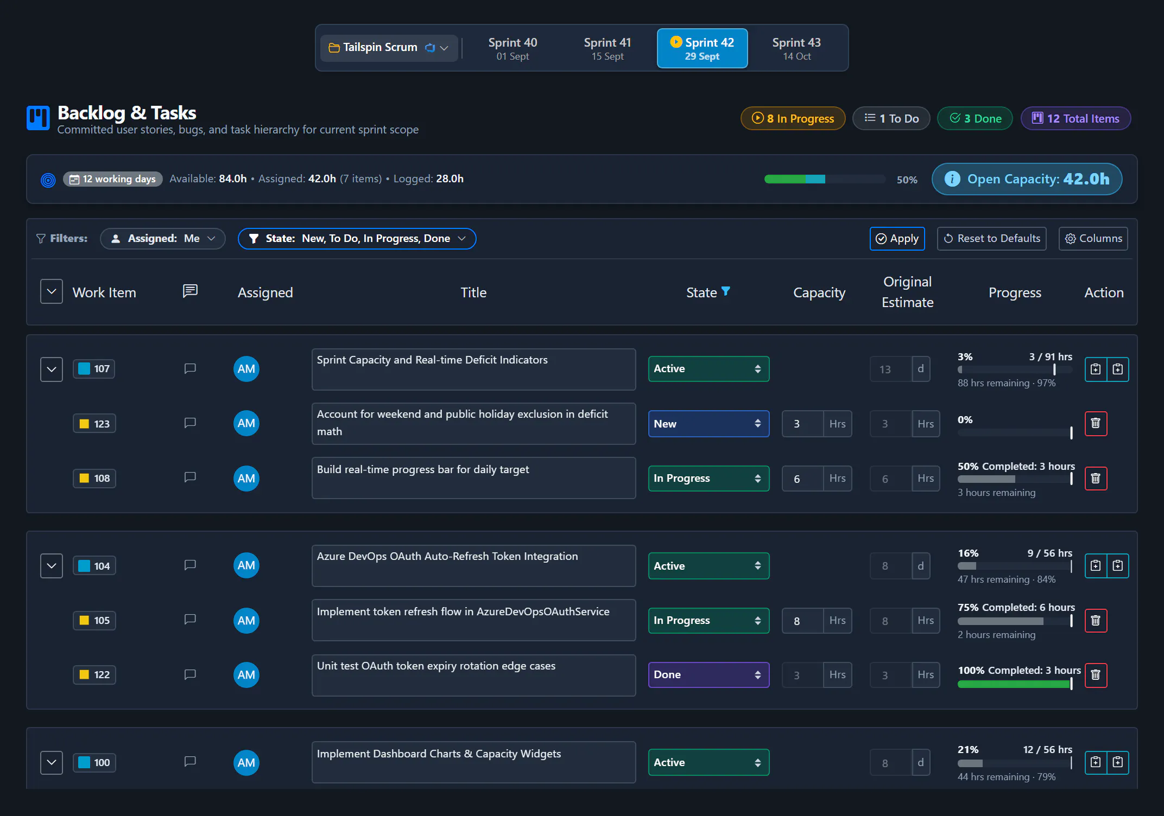Collapse work item 107 row group

[52, 369]
